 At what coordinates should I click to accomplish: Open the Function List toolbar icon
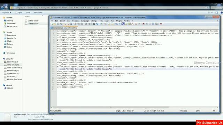point(132,24)
